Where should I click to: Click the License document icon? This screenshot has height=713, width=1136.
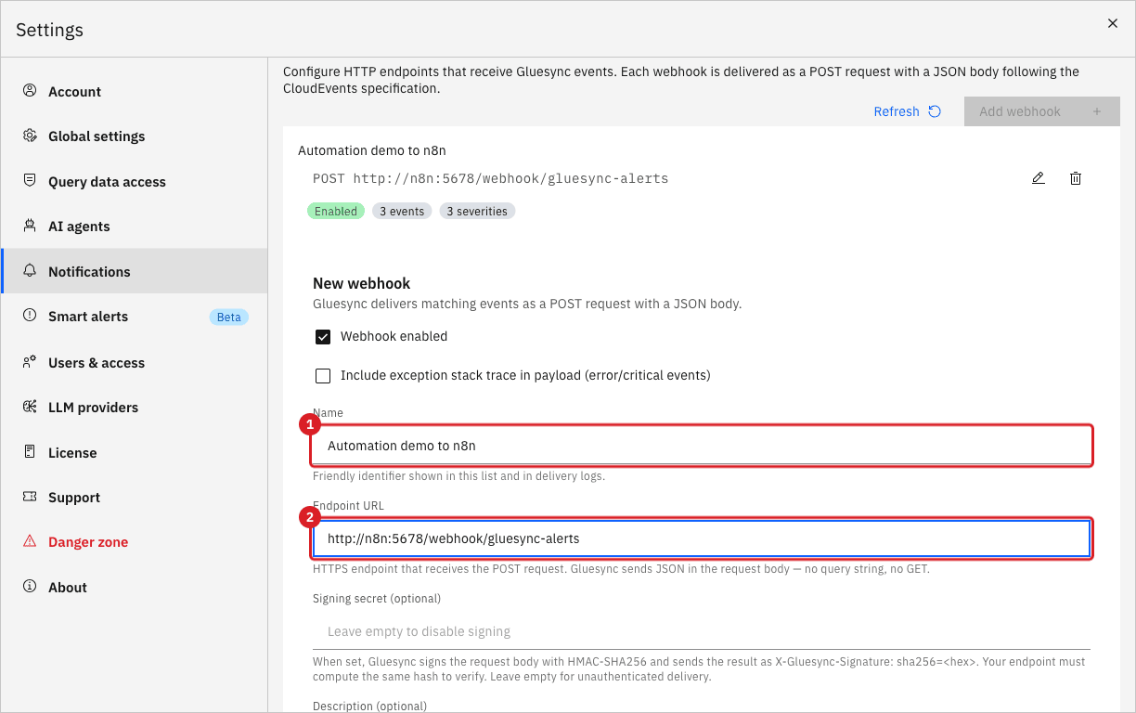(x=30, y=452)
